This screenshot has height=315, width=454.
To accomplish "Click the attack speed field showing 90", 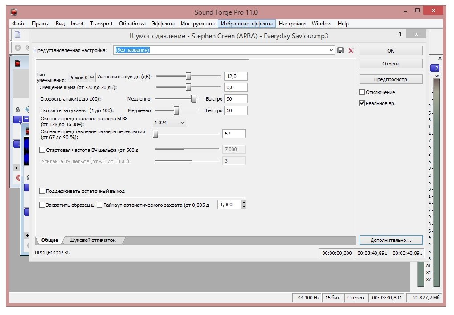I will pyautogui.click(x=236, y=99).
